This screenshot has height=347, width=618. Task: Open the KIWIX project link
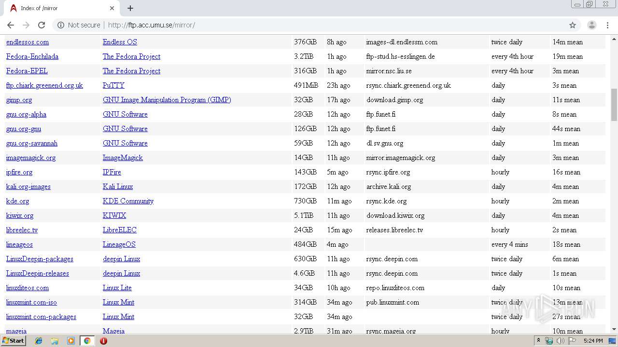click(x=114, y=215)
